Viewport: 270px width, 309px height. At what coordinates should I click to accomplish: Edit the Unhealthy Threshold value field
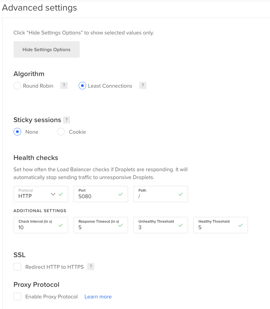coord(161,225)
